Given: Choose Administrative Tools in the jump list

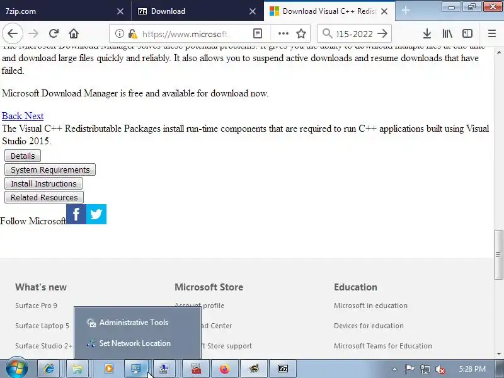Looking at the screenshot, I should click(x=137, y=323).
